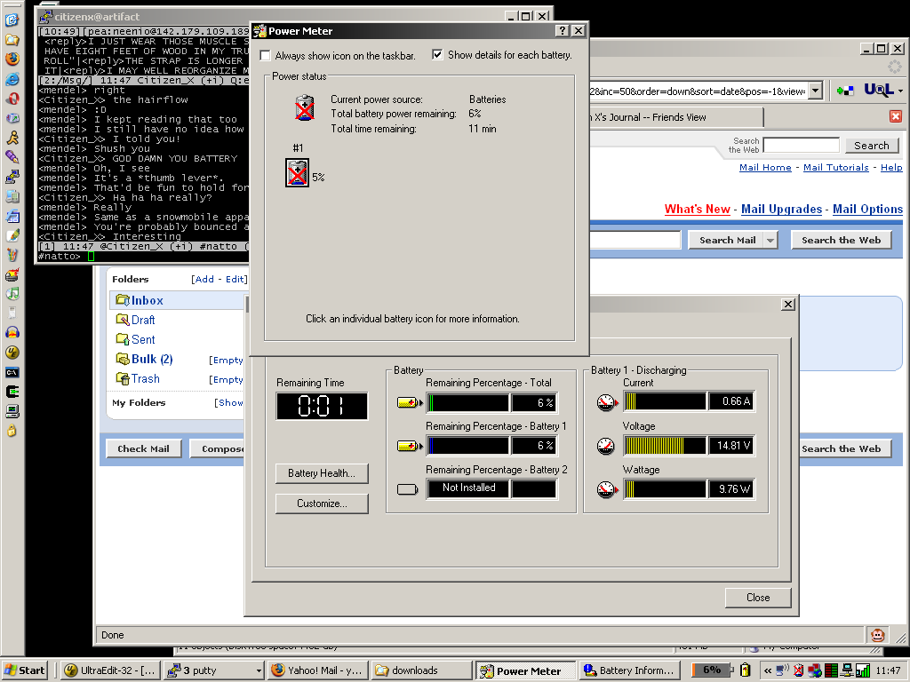The height and width of the screenshot is (682, 910).
Task: Click the Remaining Percentage Total bar
Action: (x=467, y=403)
